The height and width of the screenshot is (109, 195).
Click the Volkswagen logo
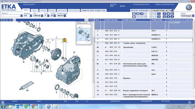189,7
